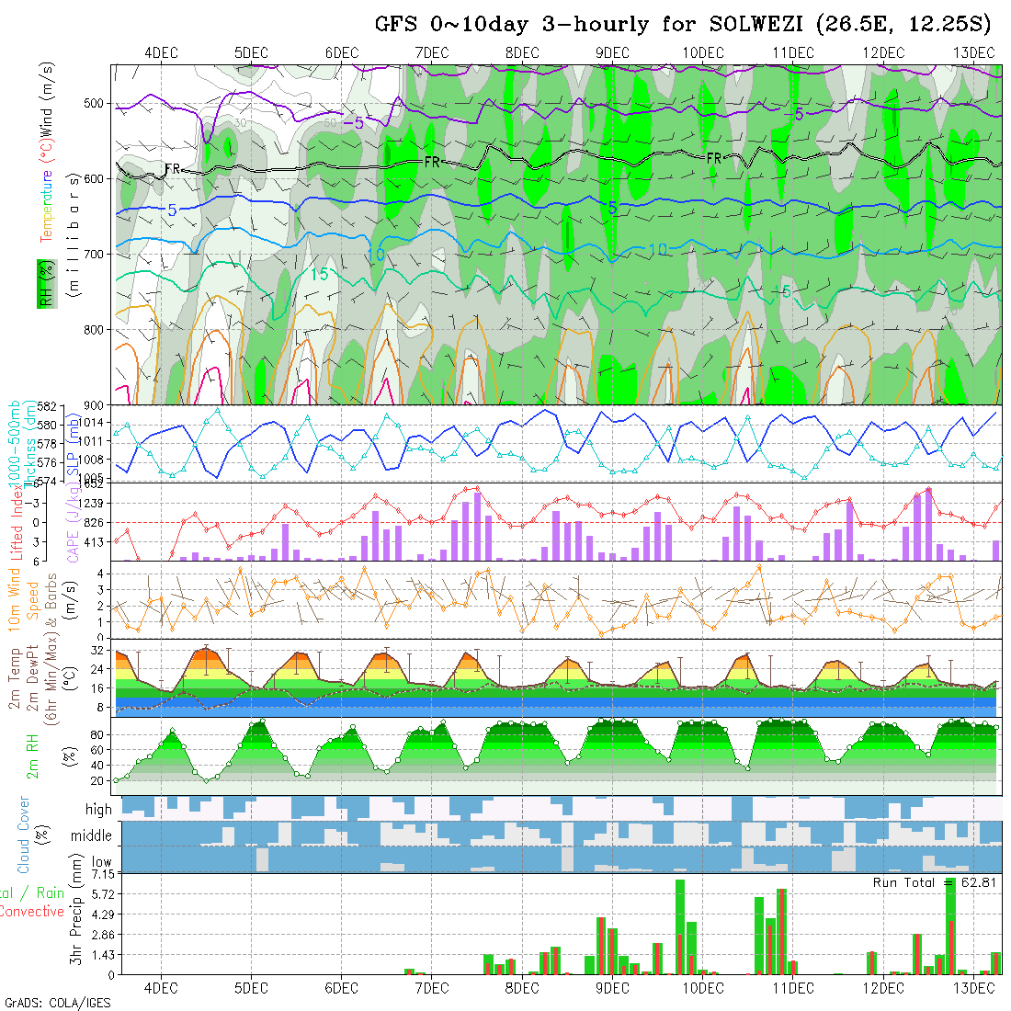The height and width of the screenshot is (1011, 1011).
Task: Click the purple '-5' contour label near 6DEC
Action: (x=353, y=122)
